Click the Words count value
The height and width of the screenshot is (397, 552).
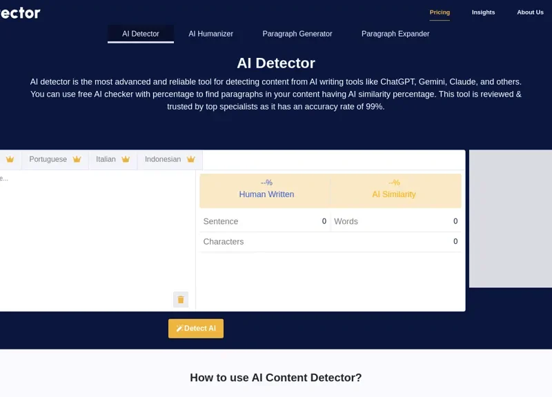(x=455, y=221)
